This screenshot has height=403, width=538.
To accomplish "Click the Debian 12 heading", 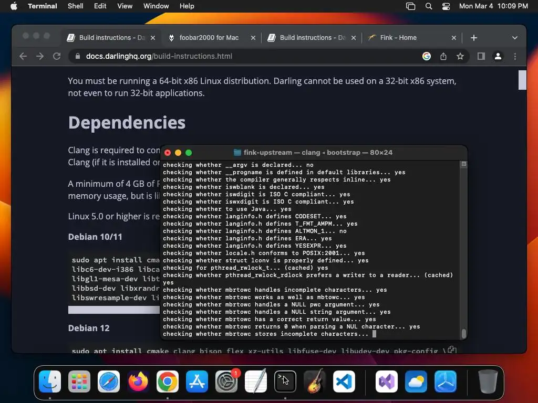I will [89, 328].
